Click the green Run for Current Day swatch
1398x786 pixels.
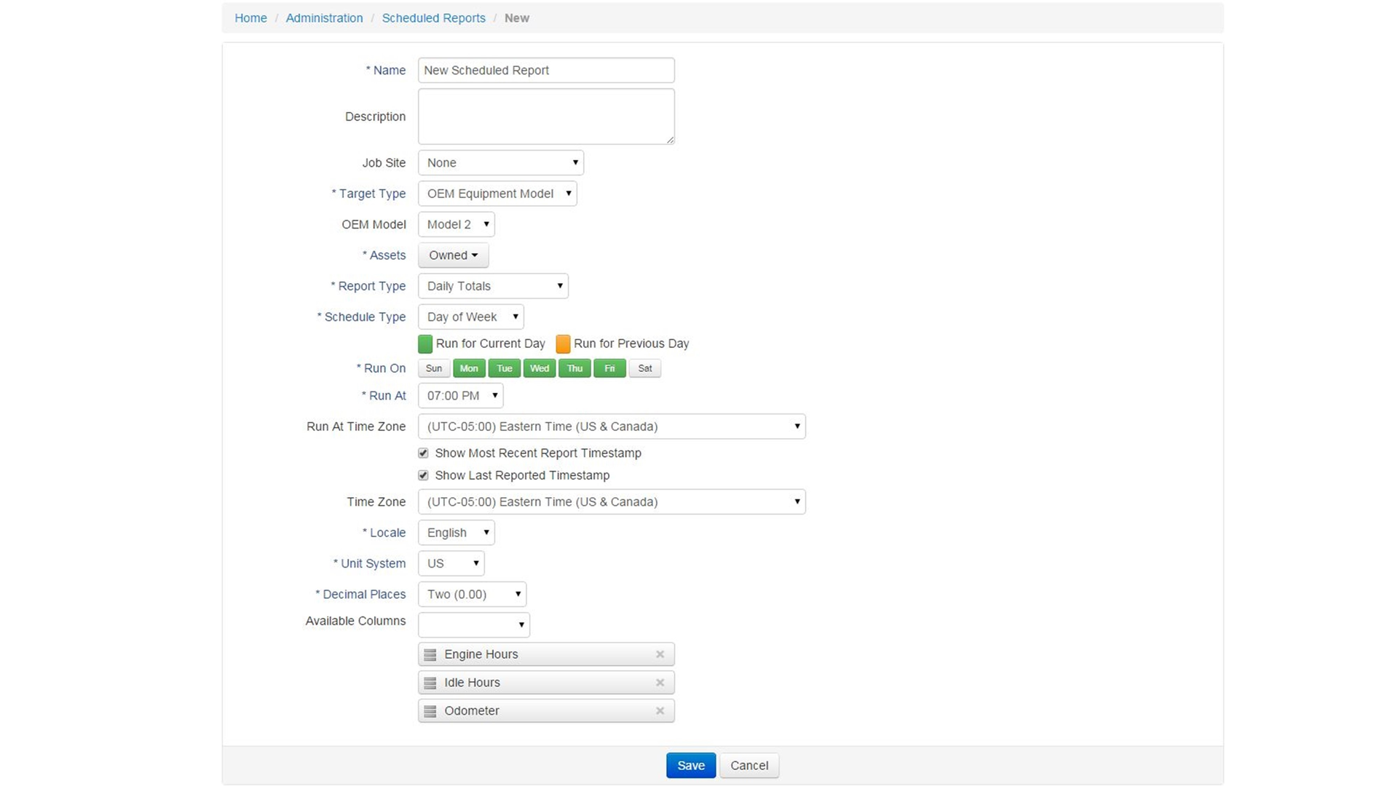pyautogui.click(x=425, y=344)
